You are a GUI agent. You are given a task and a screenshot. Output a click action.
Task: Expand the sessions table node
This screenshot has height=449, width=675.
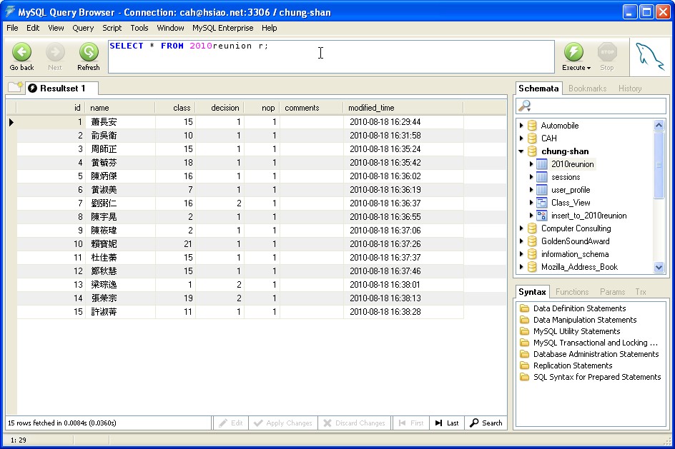tap(531, 177)
